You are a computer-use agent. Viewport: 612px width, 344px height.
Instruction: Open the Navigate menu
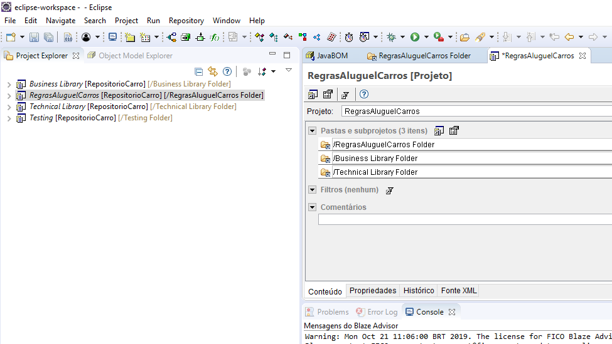coord(60,21)
